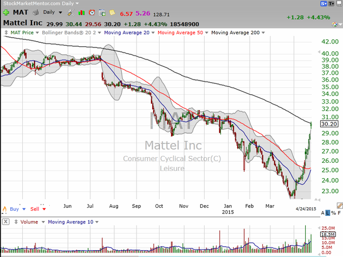The width and height of the screenshot is (343, 257).
Task: Click the arrow beside 0.00 volume label
Action: (x=319, y=254)
